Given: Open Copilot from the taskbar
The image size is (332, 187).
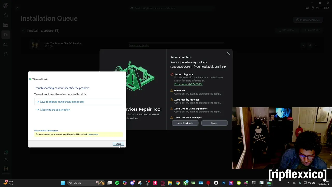Looking at the screenshot, I should point(125,183).
